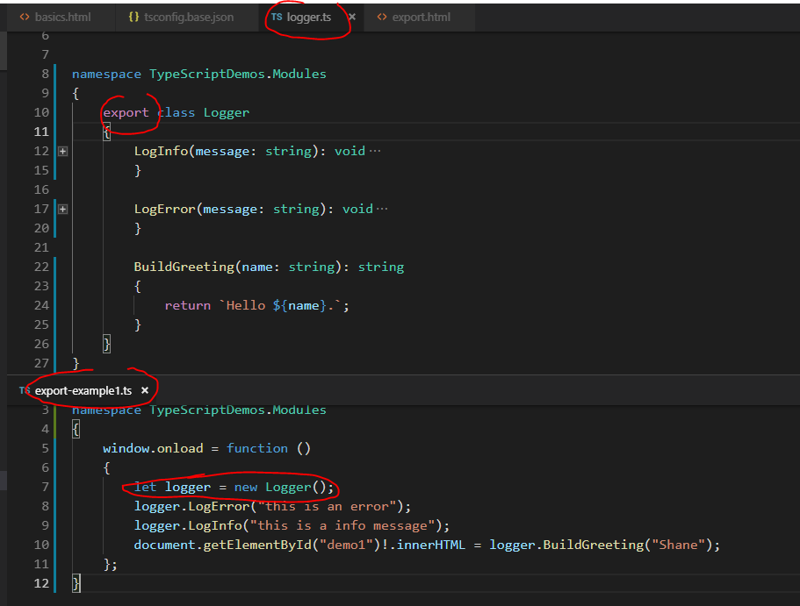
Task: Click the JSON braces icon on tsconfig.base.json tab
Action: tap(133, 18)
